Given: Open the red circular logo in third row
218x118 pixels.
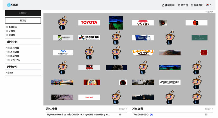Looking at the screenshot, I should (x=204, y=52).
